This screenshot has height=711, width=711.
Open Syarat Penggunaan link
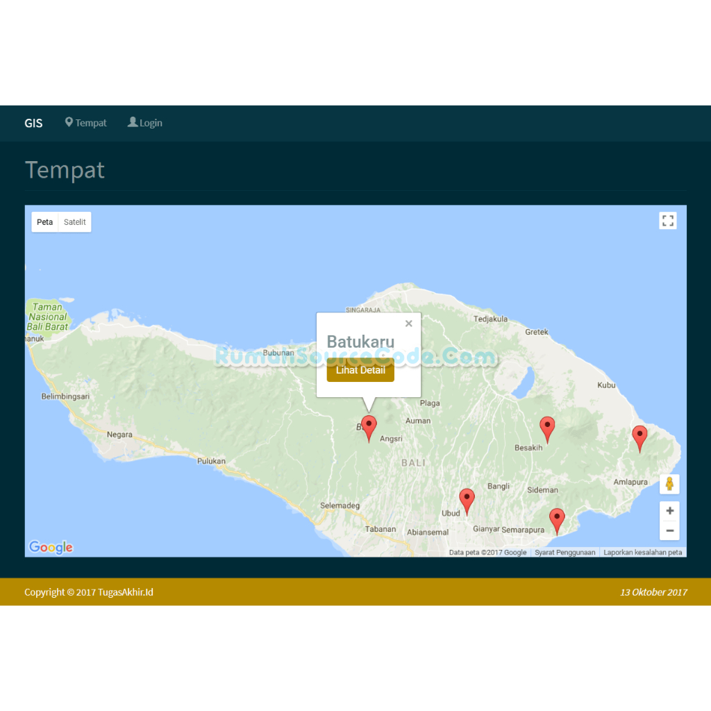click(x=565, y=552)
